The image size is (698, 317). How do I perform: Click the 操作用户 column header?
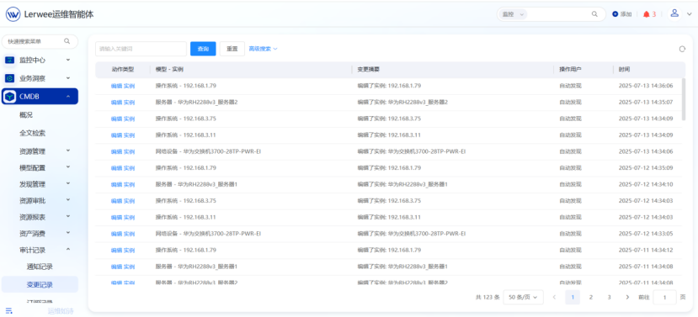point(570,70)
